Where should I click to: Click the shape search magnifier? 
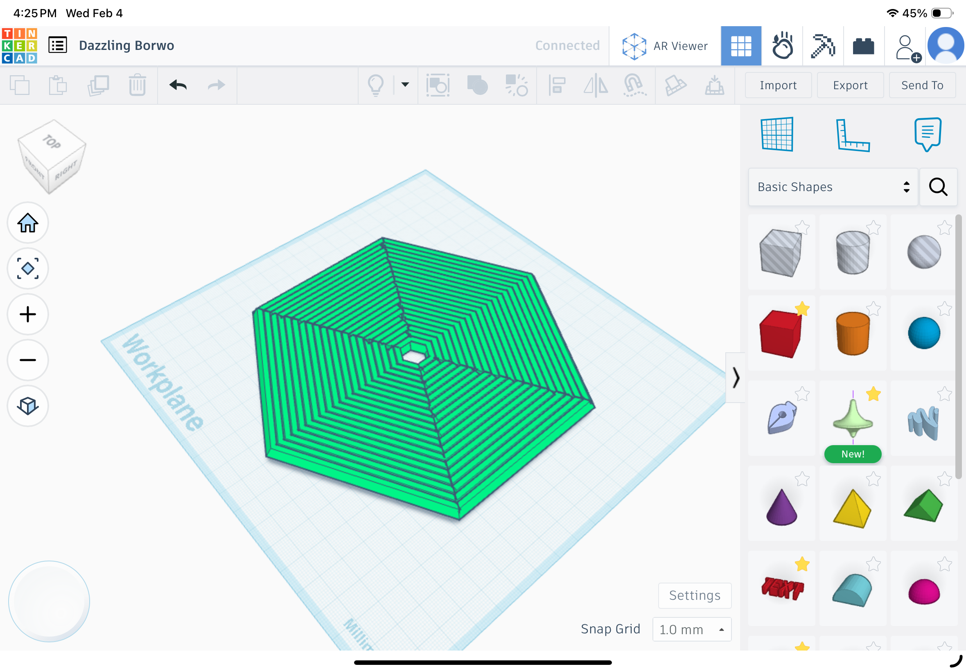pyautogui.click(x=938, y=187)
